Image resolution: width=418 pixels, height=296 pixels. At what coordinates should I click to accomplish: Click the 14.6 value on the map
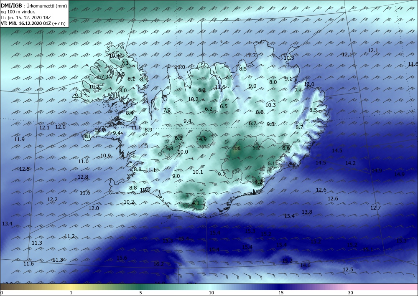(x=305, y=266)
